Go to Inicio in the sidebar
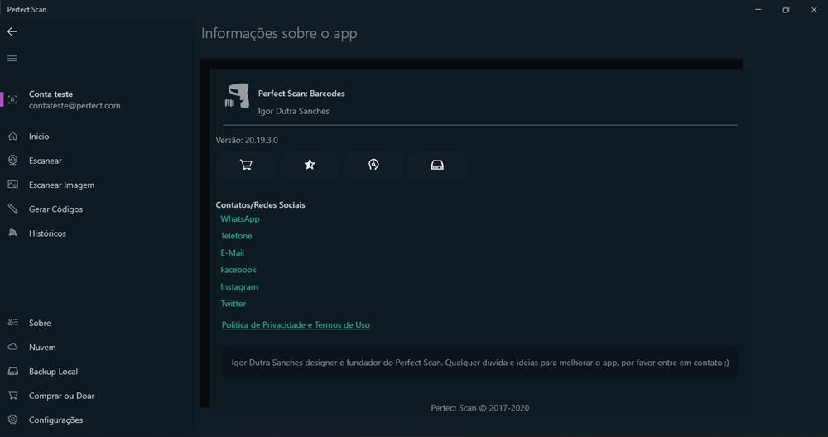The width and height of the screenshot is (828, 437). [x=97, y=137]
